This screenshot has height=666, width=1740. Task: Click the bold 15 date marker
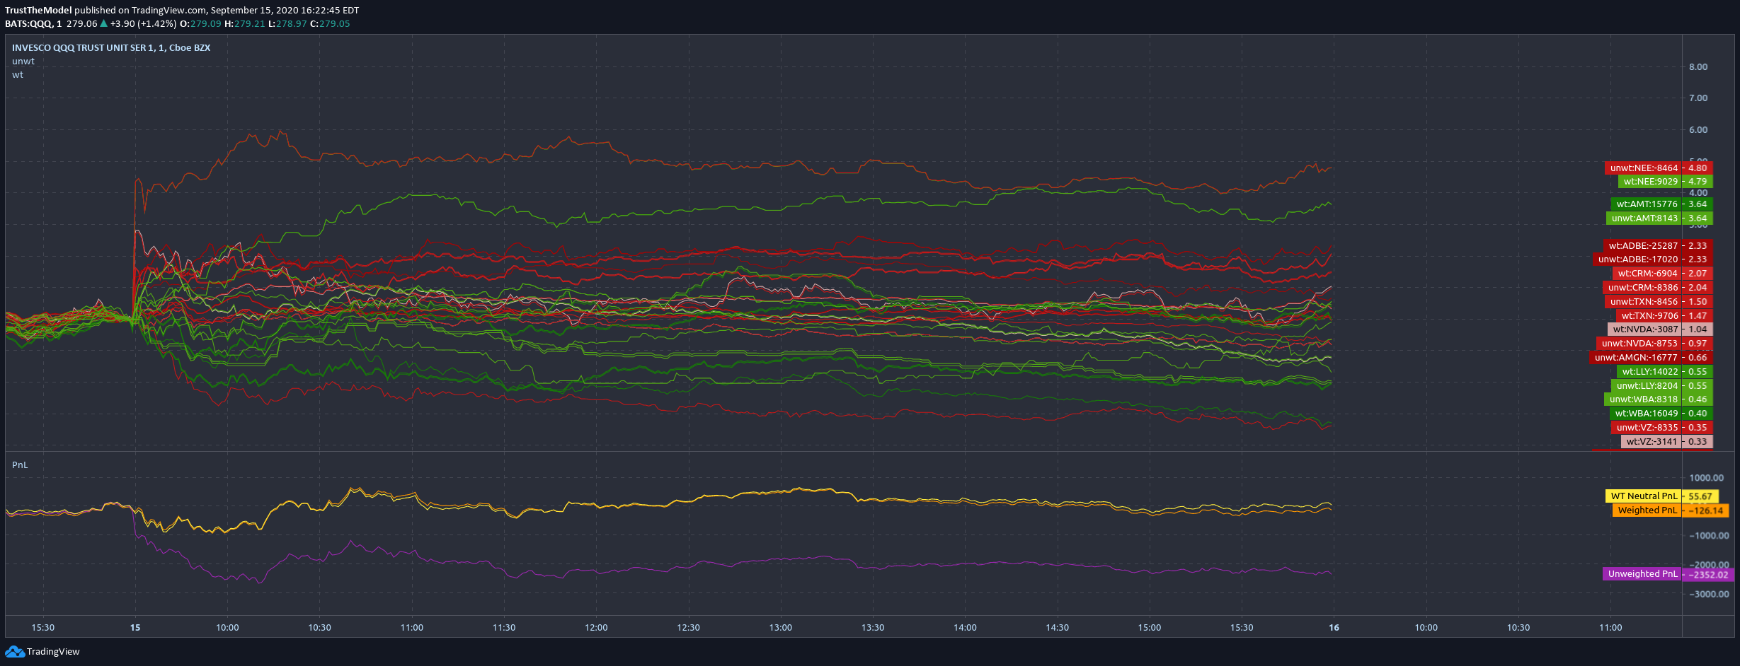click(x=135, y=627)
